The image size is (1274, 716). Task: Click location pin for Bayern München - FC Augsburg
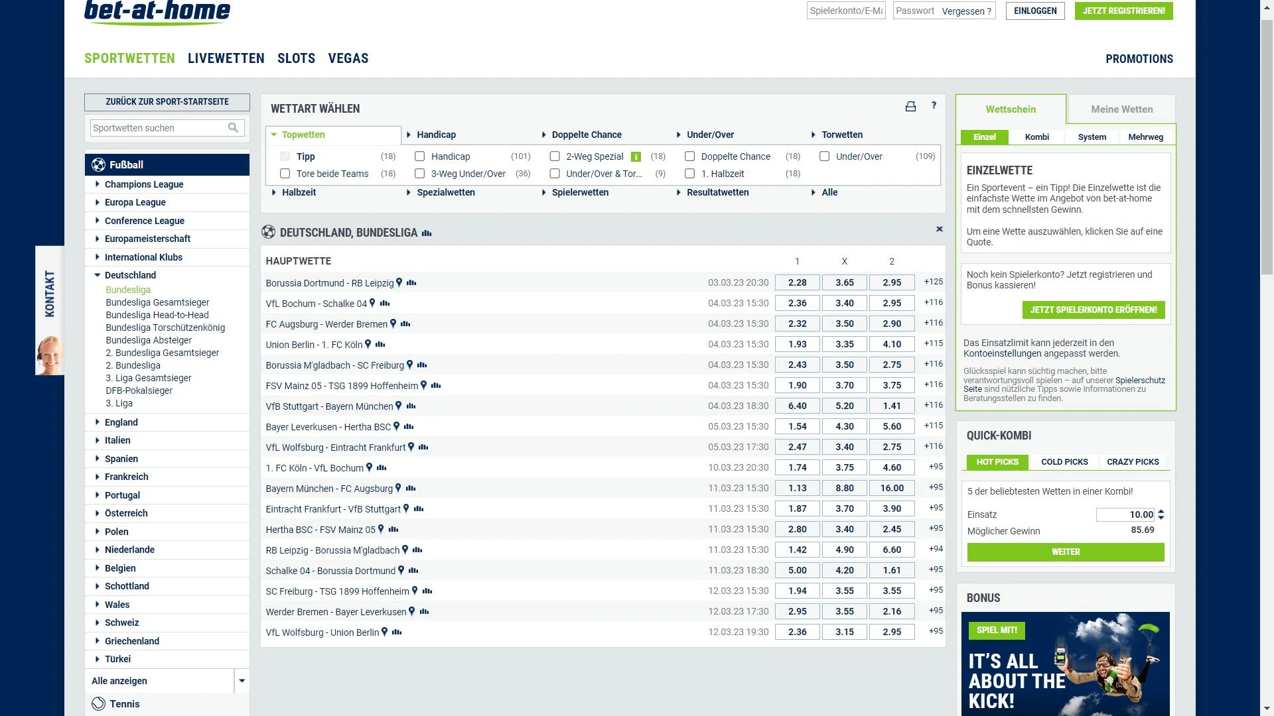point(398,488)
